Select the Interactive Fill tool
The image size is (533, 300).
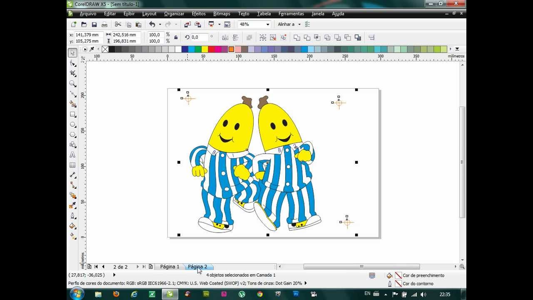click(72, 236)
